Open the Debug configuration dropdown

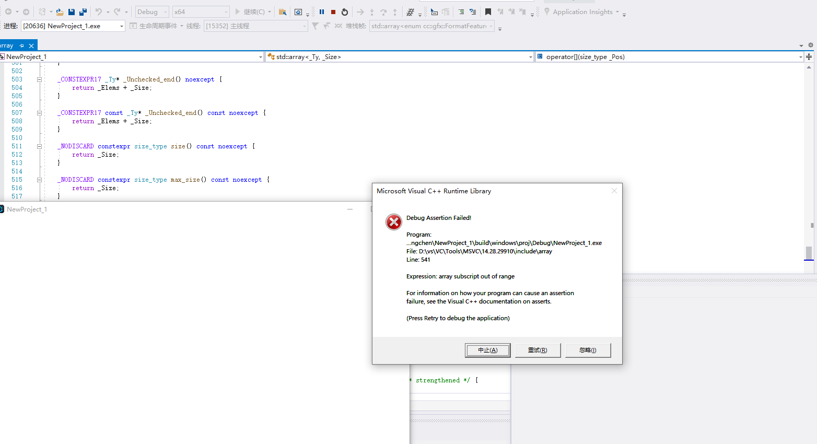tap(152, 12)
